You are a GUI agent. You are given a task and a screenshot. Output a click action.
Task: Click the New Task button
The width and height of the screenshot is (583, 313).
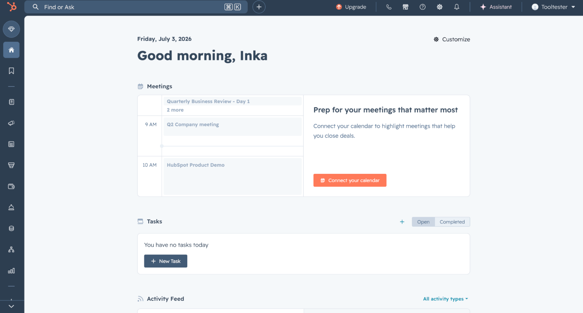[166, 261]
